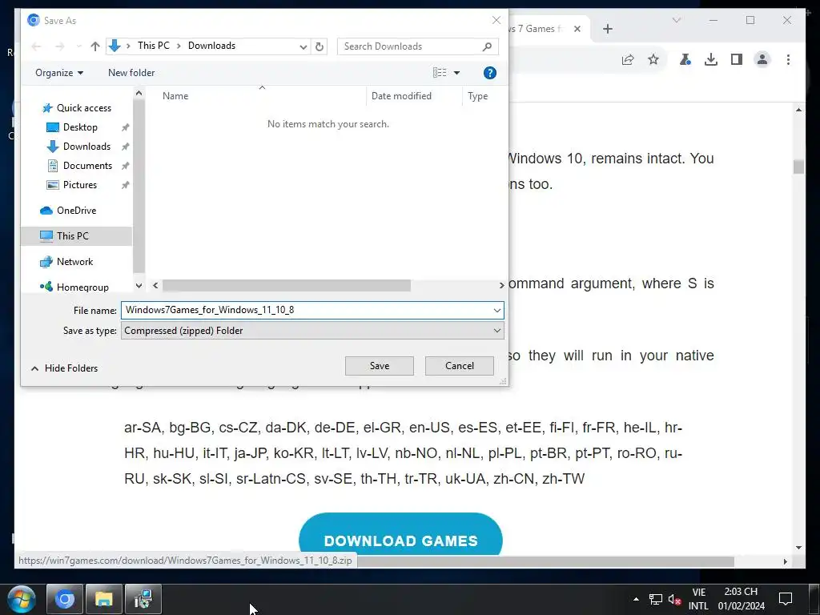Show hidden system tray icons

(x=636, y=599)
